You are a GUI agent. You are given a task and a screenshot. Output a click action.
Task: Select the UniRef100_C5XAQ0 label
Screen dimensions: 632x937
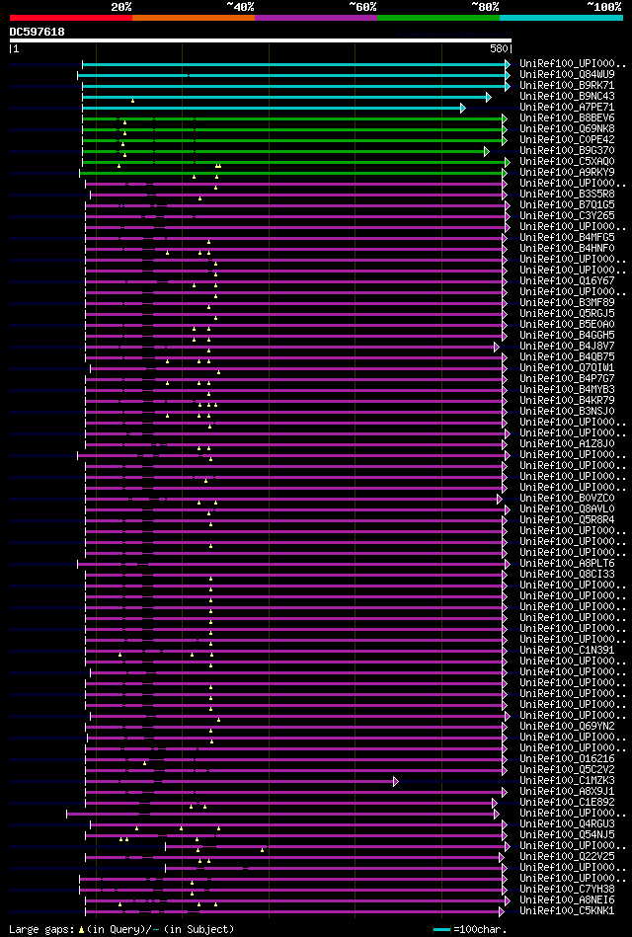coord(567,161)
